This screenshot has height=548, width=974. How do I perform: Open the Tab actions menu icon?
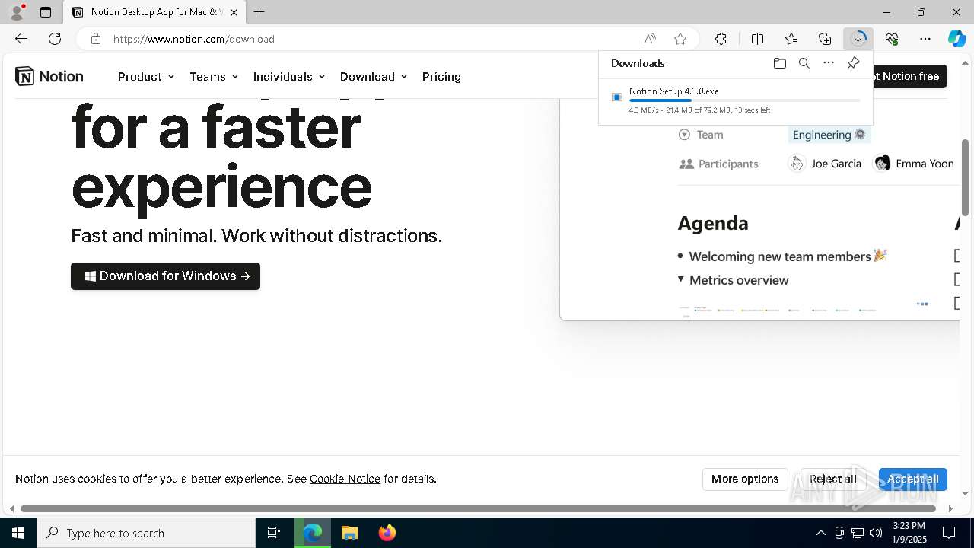point(46,12)
